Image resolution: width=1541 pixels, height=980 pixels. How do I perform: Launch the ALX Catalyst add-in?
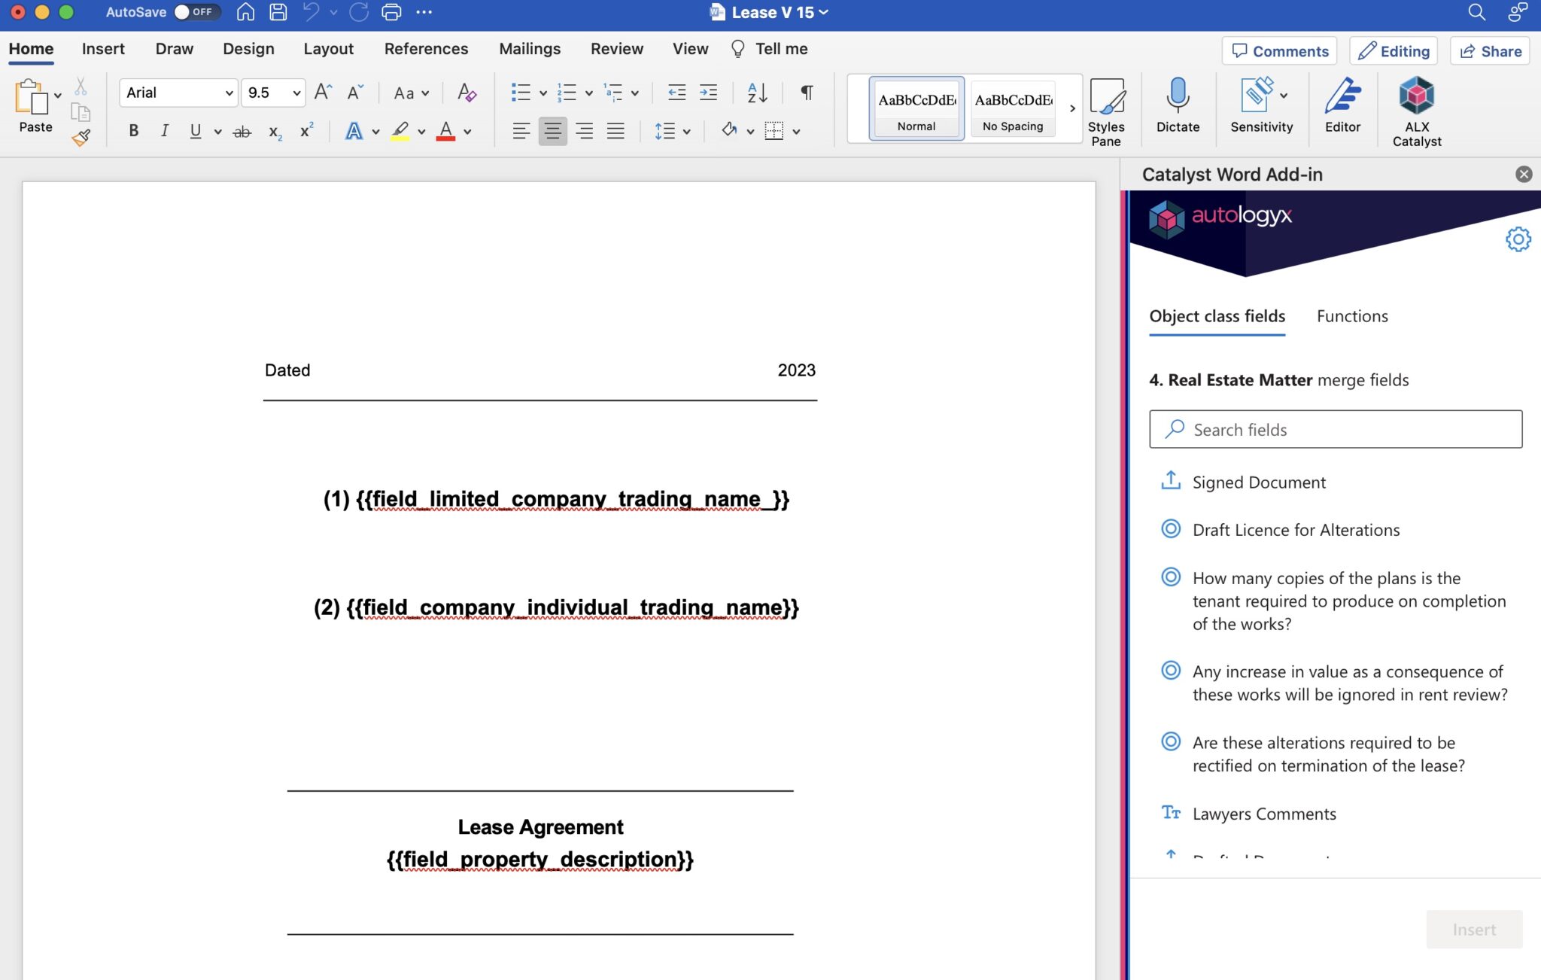coord(1416,111)
